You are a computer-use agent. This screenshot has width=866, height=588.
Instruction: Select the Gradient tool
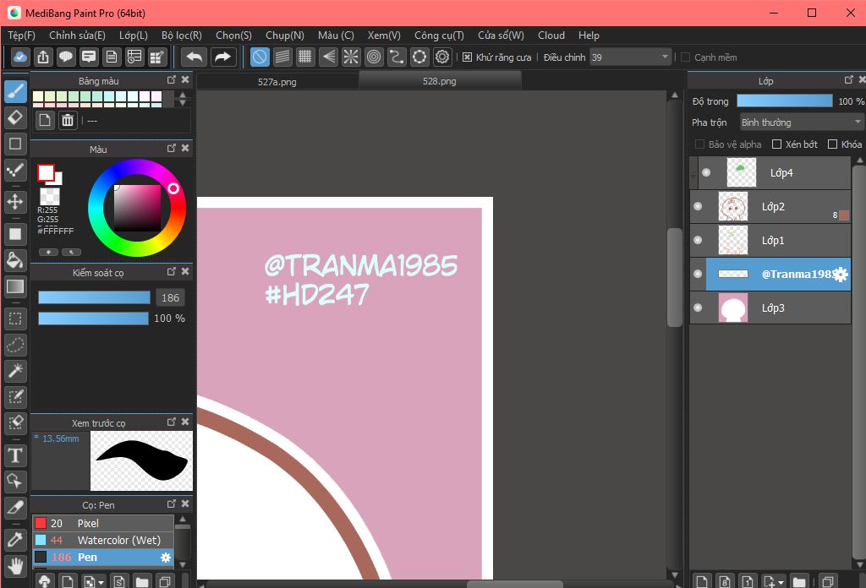[15, 286]
